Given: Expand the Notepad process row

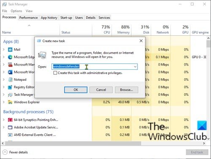Looking at the screenshot, I should [4, 79].
